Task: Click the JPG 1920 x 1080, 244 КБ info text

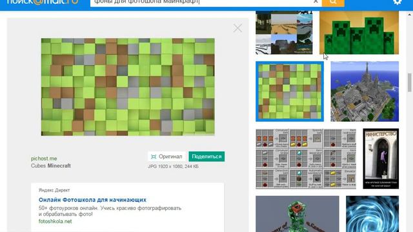Action: [x=174, y=166]
